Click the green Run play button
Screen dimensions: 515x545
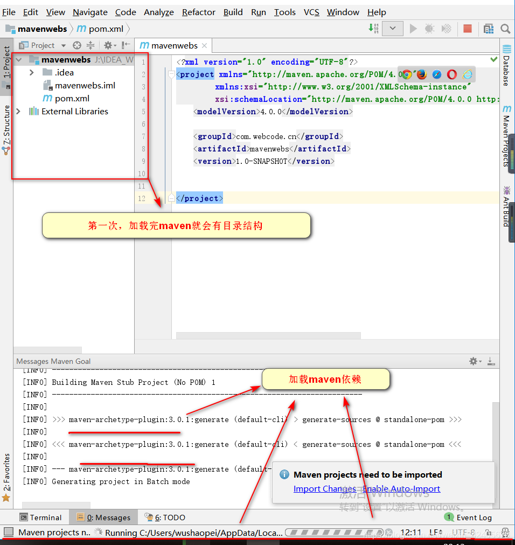413,29
